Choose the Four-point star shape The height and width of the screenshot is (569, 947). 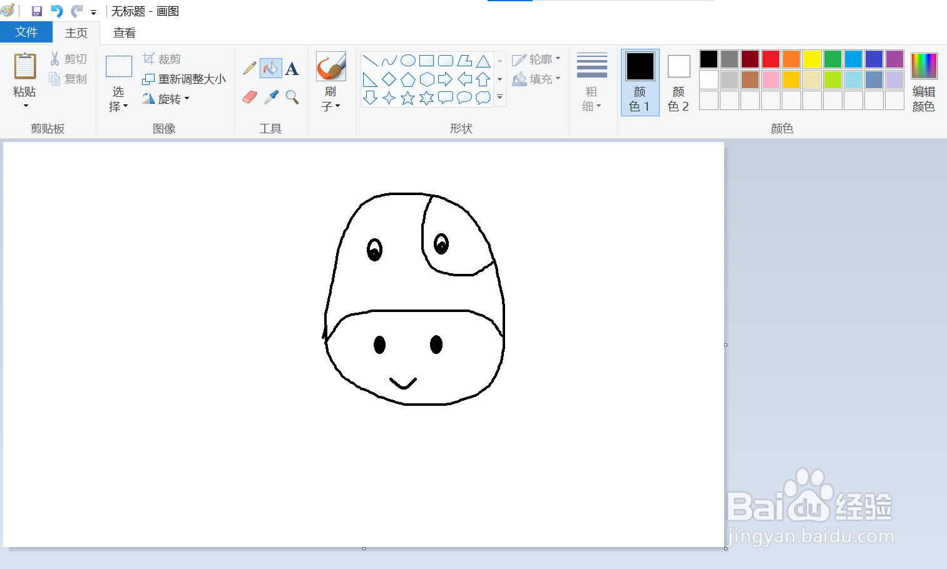389,98
